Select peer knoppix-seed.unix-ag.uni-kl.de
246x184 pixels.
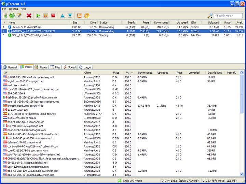(121, 106)
